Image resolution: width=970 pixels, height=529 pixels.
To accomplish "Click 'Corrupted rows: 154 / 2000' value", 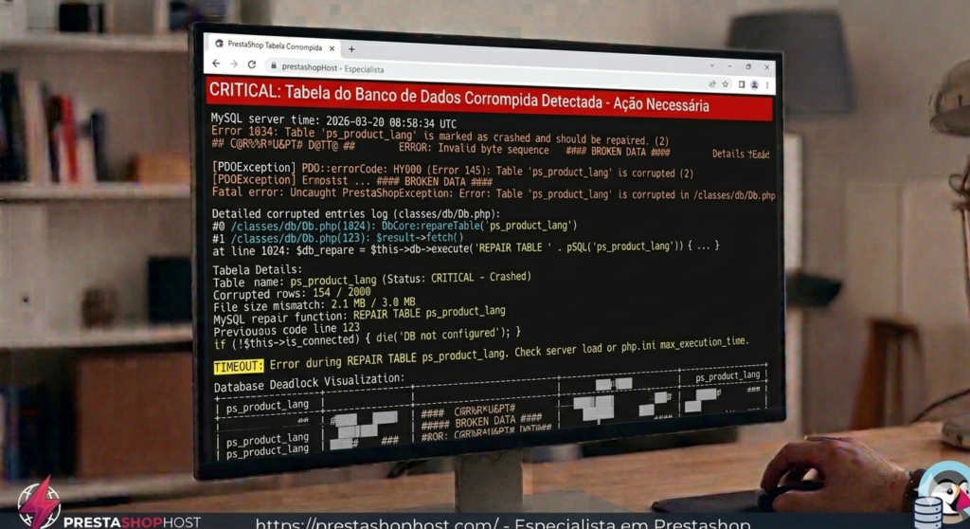I will [292, 292].
